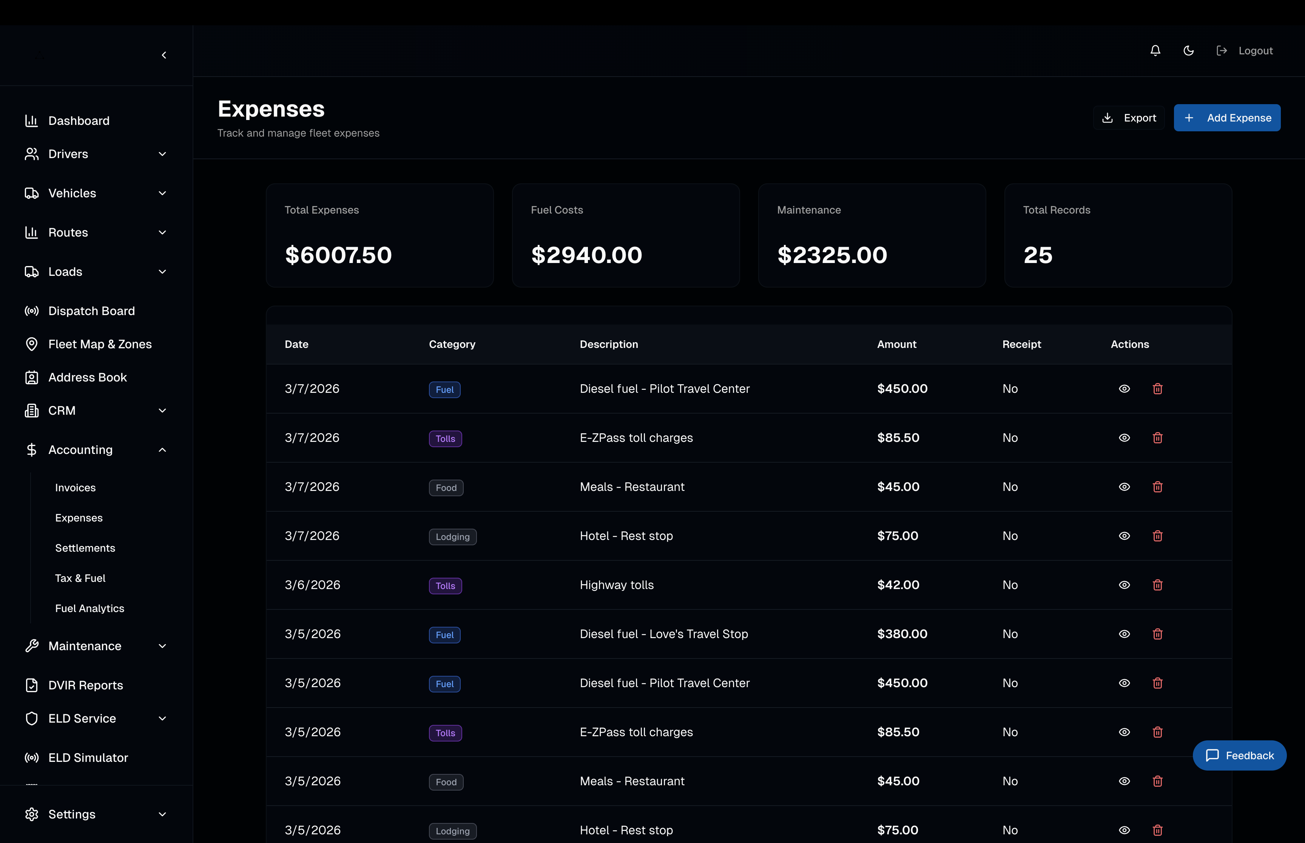
Task: Expand the Settings menu
Action: [96, 814]
